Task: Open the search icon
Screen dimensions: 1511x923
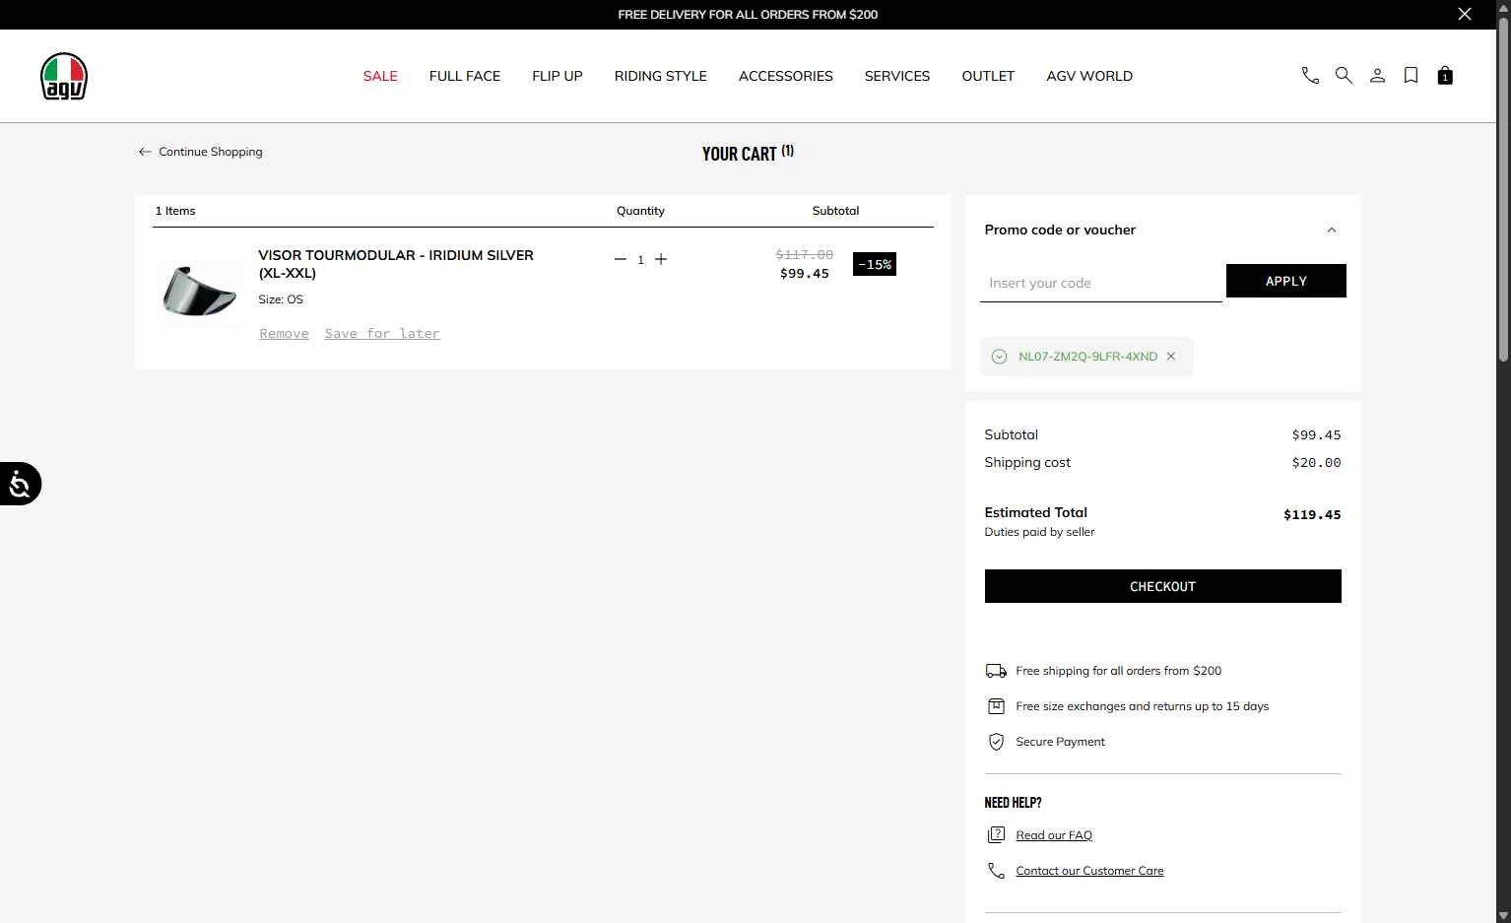Action: pos(1344,76)
